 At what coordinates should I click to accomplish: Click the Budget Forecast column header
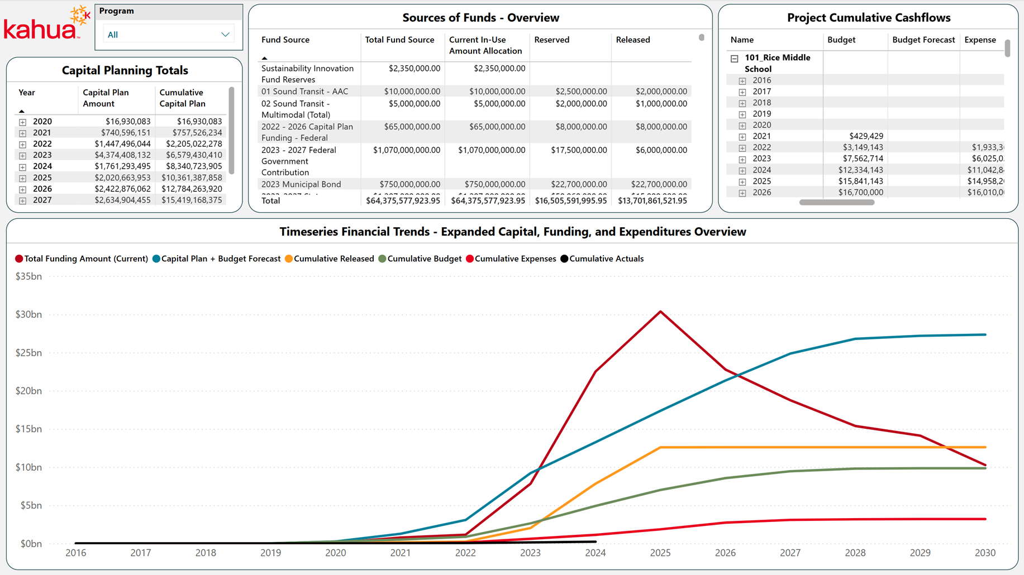coord(923,40)
